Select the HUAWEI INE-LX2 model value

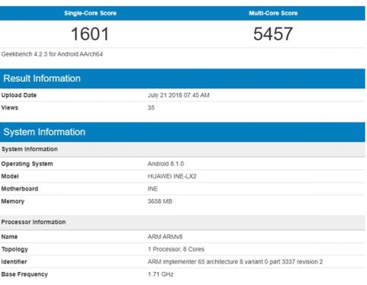(172, 176)
